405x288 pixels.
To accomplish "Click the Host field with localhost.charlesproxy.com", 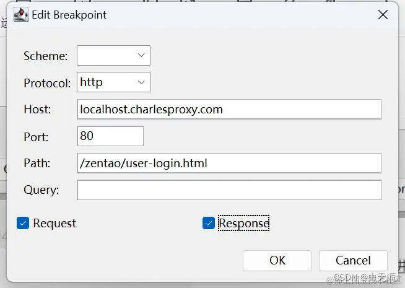I will tap(229, 109).
